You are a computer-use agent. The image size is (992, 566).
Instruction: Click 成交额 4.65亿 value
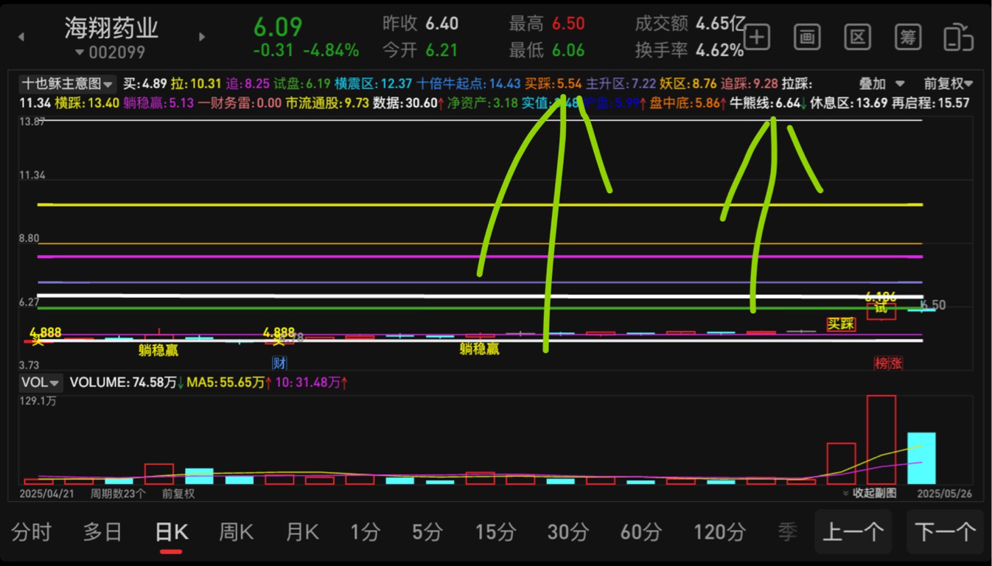(x=721, y=24)
